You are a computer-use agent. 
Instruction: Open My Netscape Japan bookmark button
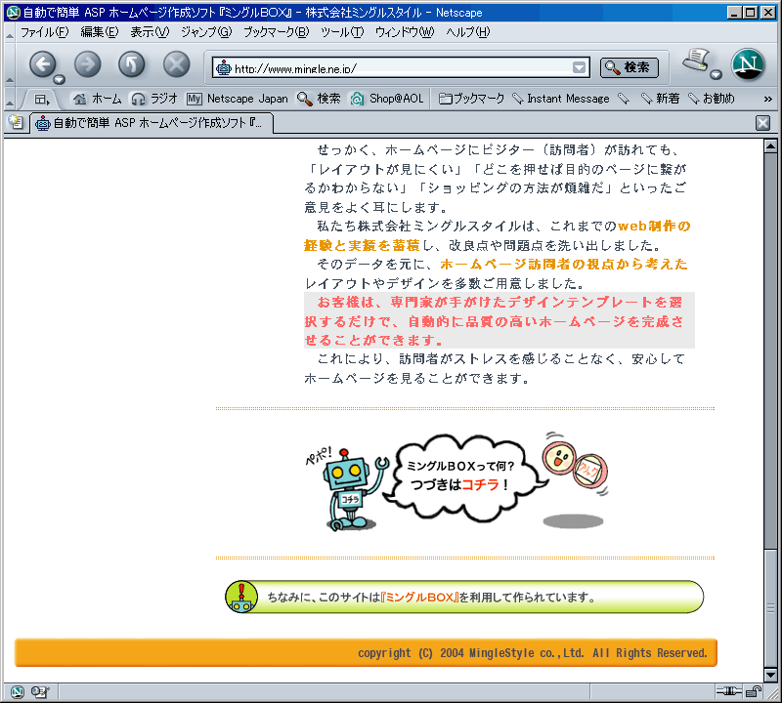238,99
